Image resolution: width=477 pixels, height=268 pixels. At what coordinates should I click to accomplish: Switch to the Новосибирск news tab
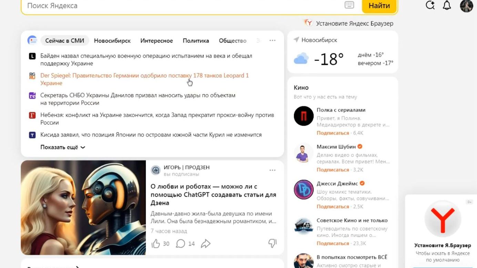click(x=112, y=41)
